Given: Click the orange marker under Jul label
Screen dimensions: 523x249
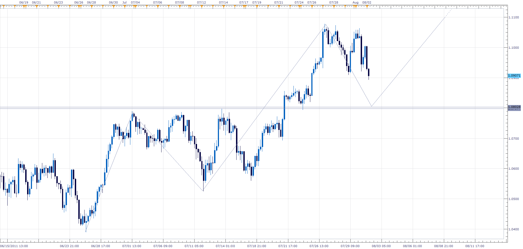Looking at the screenshot, I should pos(124,6).
